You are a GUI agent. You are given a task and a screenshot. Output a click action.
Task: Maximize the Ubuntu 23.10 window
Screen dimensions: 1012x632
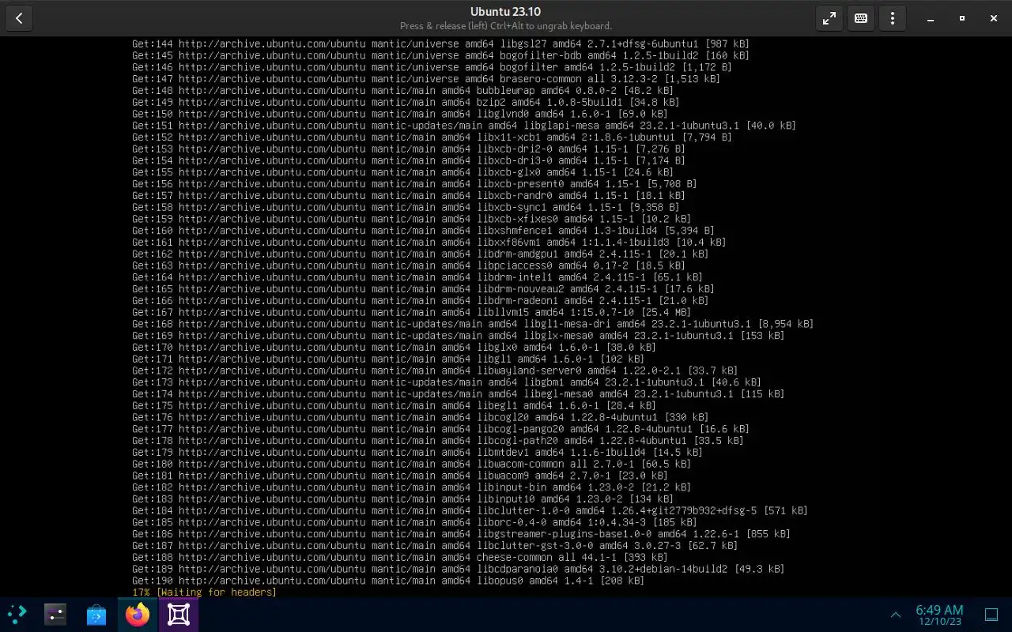[x=962, y=18]
